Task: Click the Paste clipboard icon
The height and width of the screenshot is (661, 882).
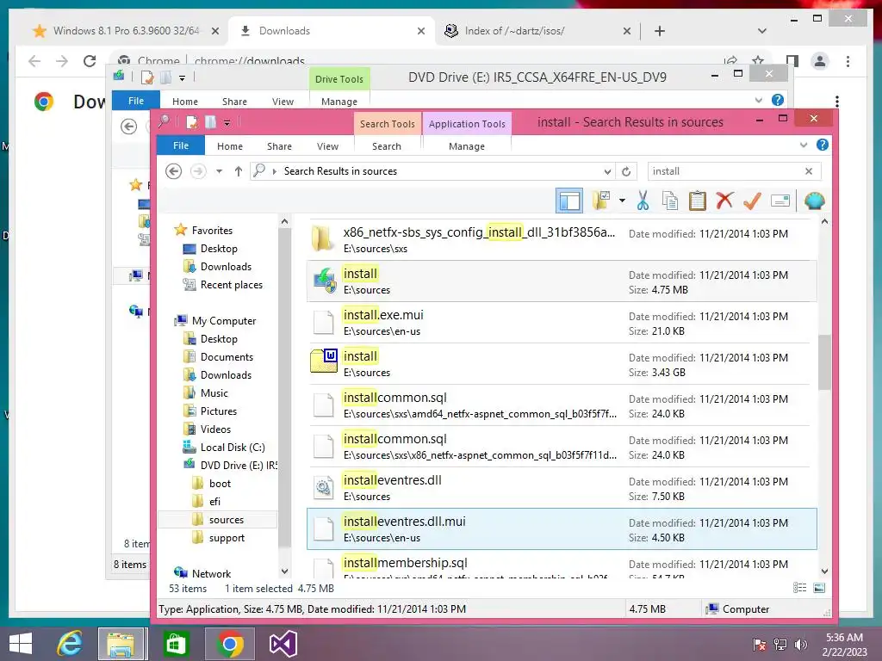Action: click(x=698, y=201)
